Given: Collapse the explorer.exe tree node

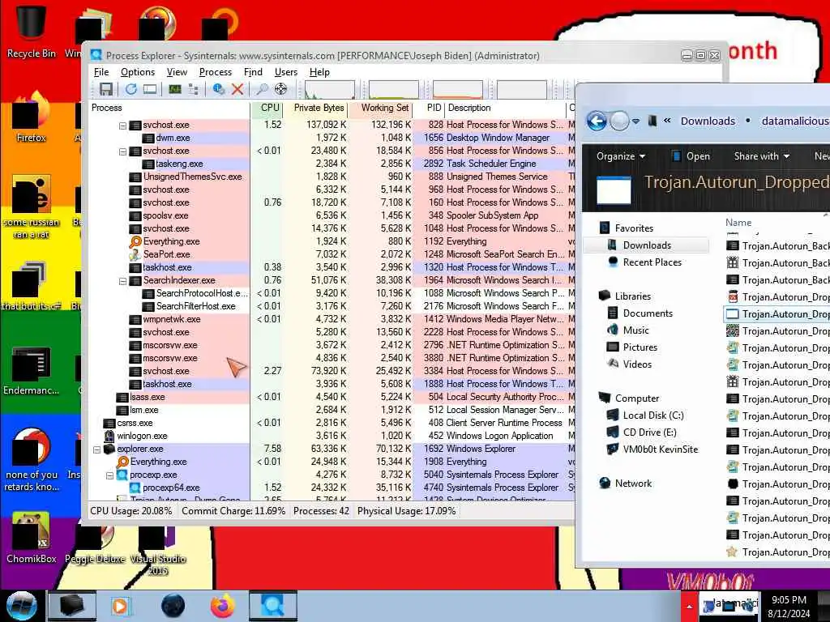Looking at the screenshot, I should click(97, 449).
